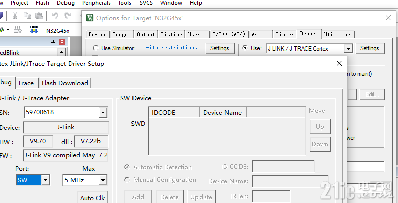The image size is (398, 203).
Task: Open the Help menu
Action: point(195,3)
